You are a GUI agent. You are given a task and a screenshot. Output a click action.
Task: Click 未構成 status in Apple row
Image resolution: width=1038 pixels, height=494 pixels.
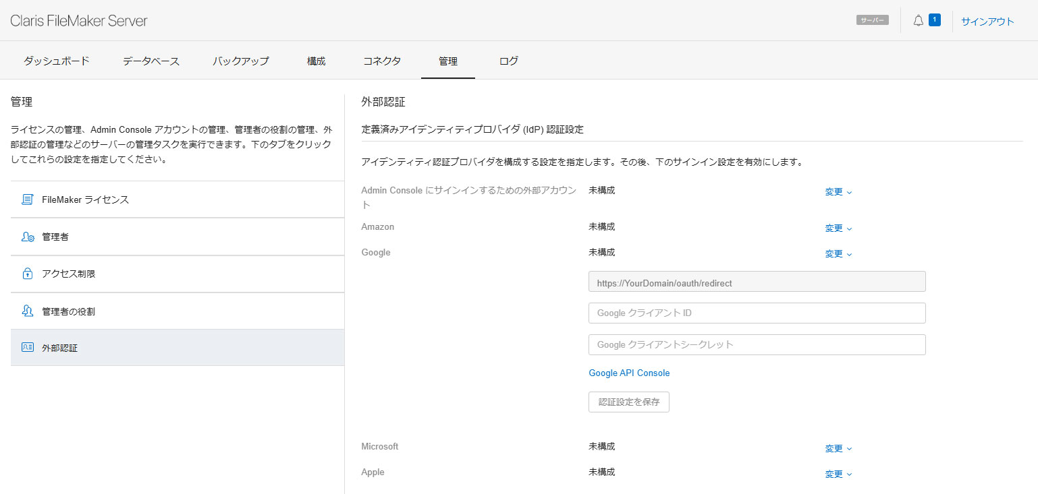(x=602, y=472)
